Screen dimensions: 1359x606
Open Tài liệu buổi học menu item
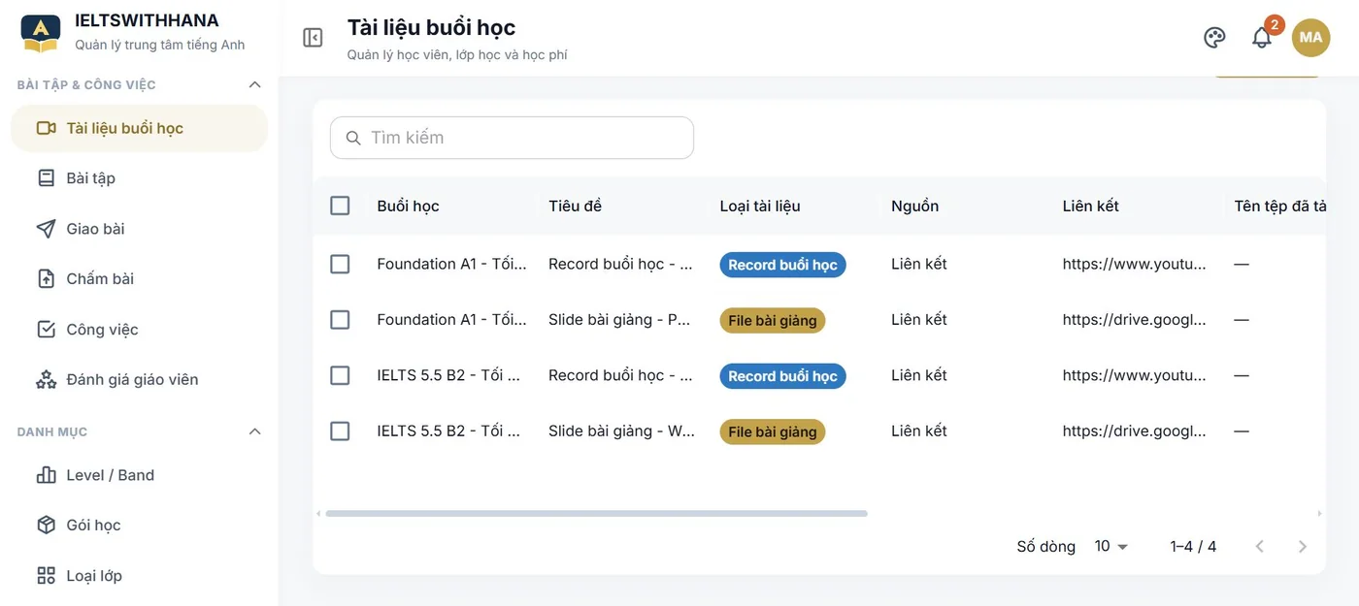[139, 128]
